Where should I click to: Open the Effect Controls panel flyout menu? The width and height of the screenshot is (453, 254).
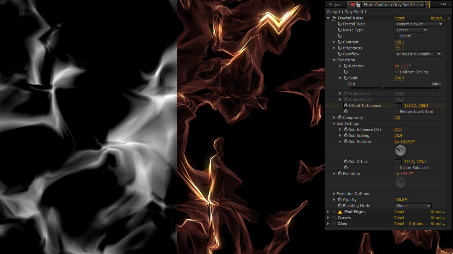point(443,4)
